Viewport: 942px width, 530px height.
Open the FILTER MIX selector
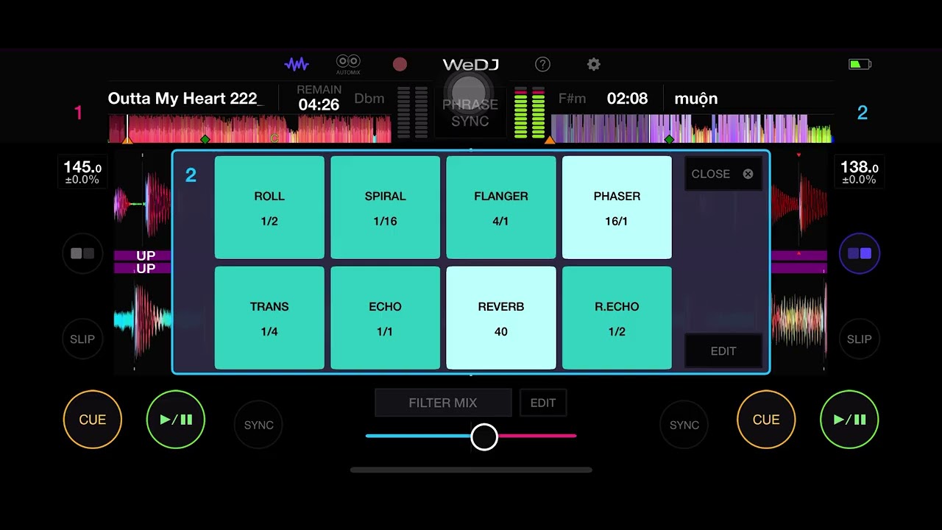pos(443,403)
